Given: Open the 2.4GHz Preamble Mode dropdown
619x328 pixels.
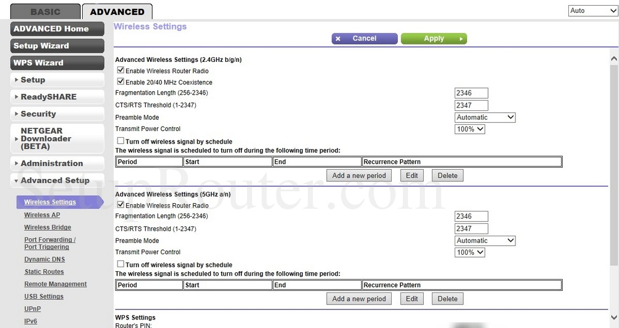Looking at the screenshot, I should pyautogui.click(x=485, y=118).
